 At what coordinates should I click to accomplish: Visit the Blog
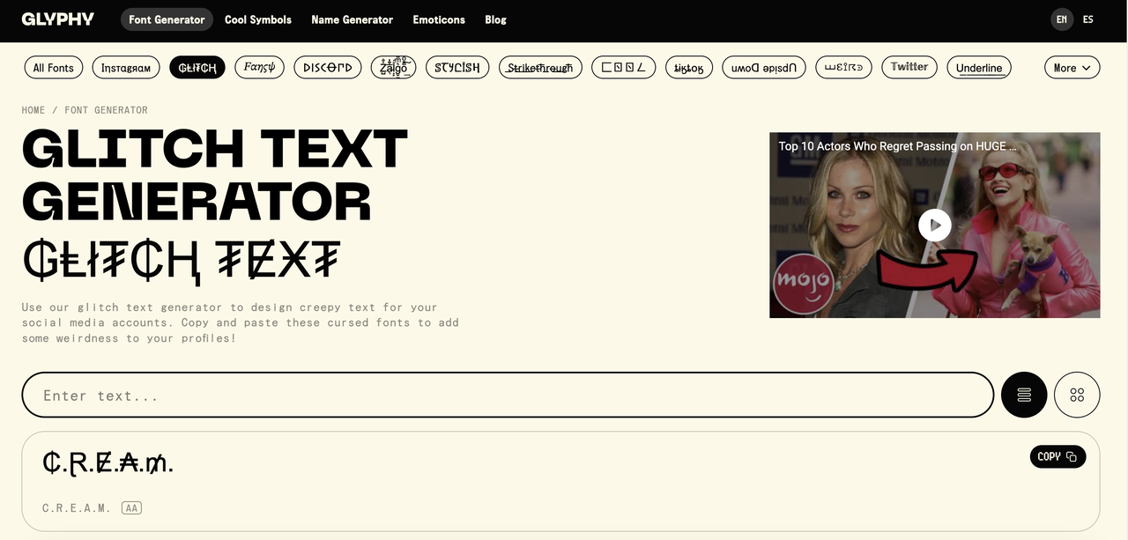click(495, 19)
